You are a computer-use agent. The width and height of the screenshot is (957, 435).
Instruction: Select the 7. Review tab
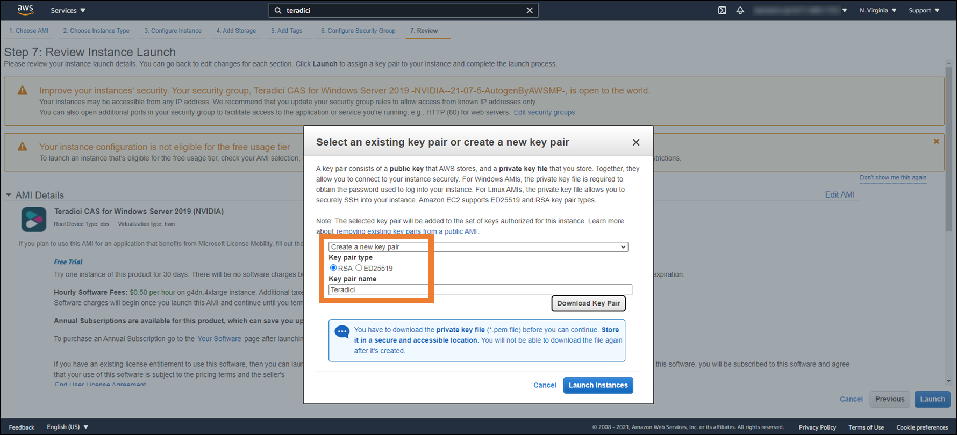coord(424,31)
